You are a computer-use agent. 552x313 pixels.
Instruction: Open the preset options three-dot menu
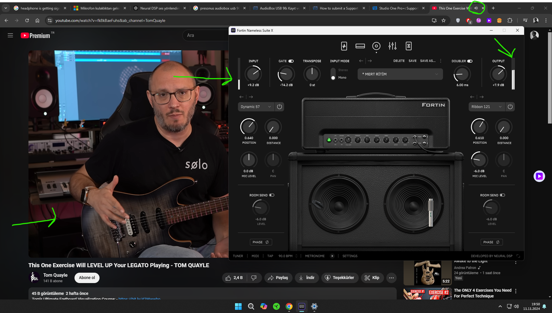tap(441, 61)
